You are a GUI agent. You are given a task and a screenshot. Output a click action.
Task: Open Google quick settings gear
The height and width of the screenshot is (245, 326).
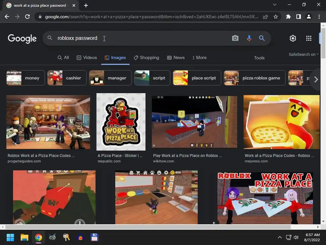(x=293, y=38)
